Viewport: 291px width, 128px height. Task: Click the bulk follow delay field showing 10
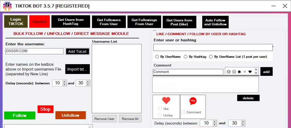pyautogui.click(x=58, y=83)
